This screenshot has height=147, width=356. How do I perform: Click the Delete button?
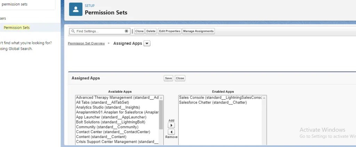click(x=151, y=31)
